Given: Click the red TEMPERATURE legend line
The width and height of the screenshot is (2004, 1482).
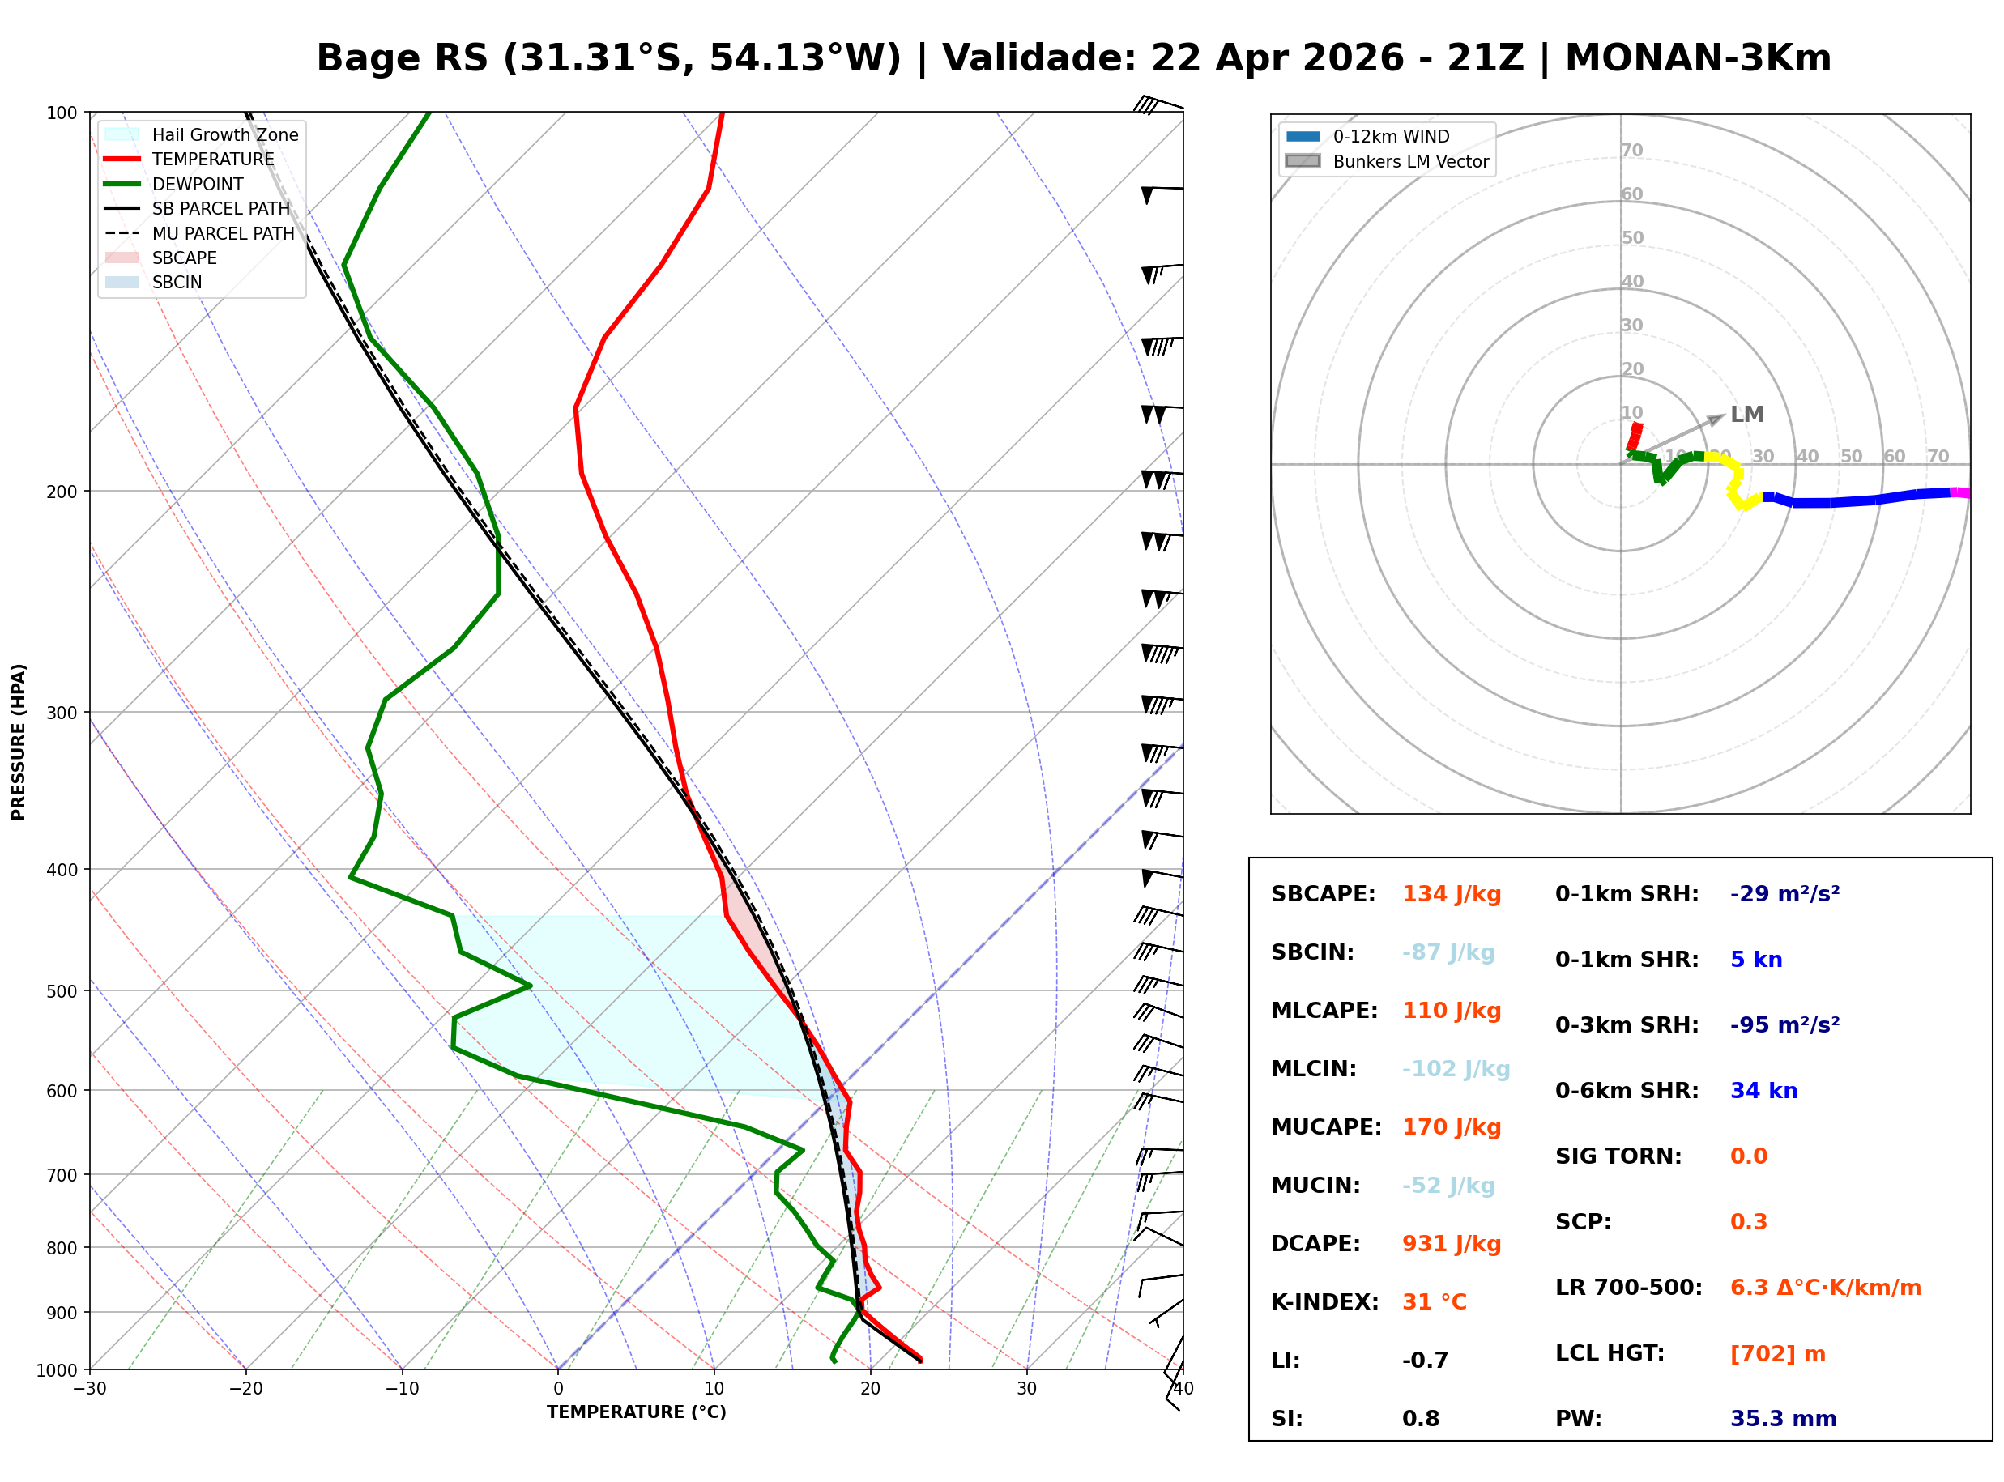Looking at the screenshot, I should pyautogui.click(x=122, y=160).
